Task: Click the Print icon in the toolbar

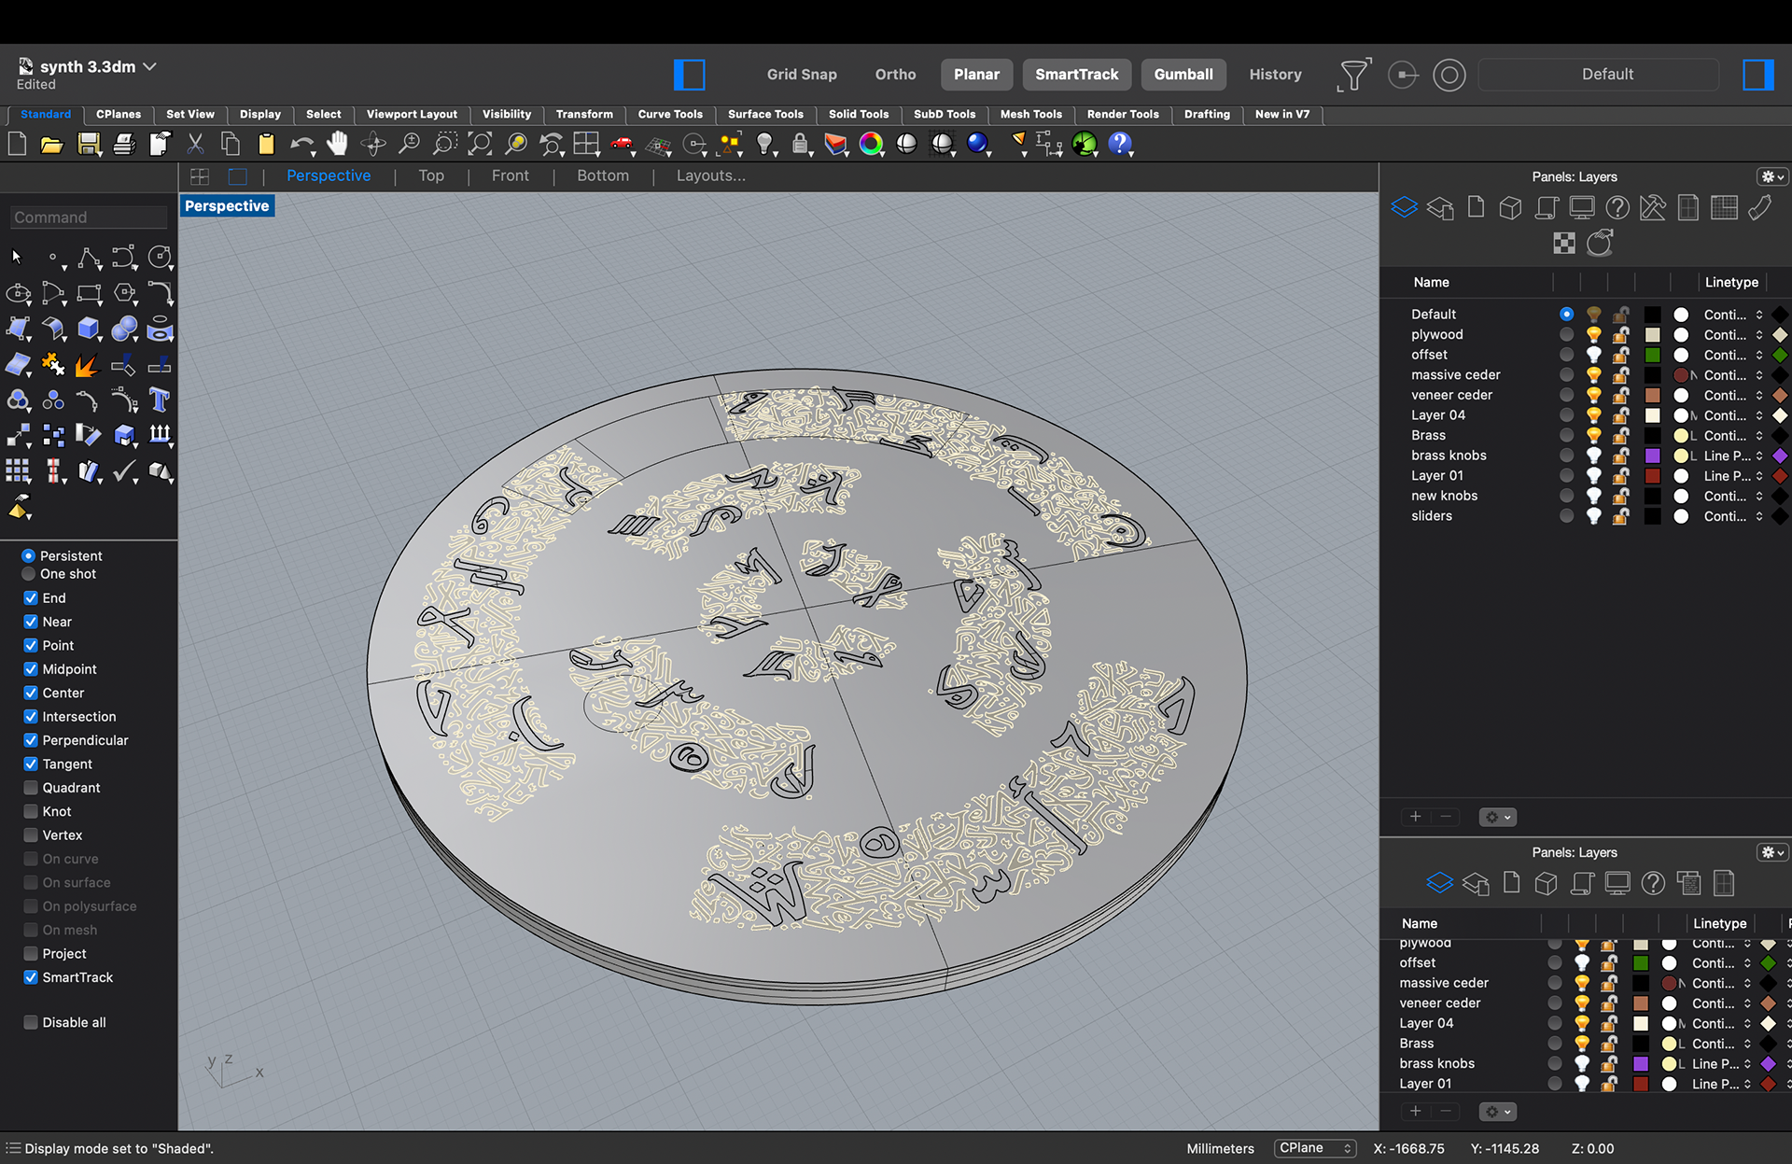Action: click(x=124, y=144)
